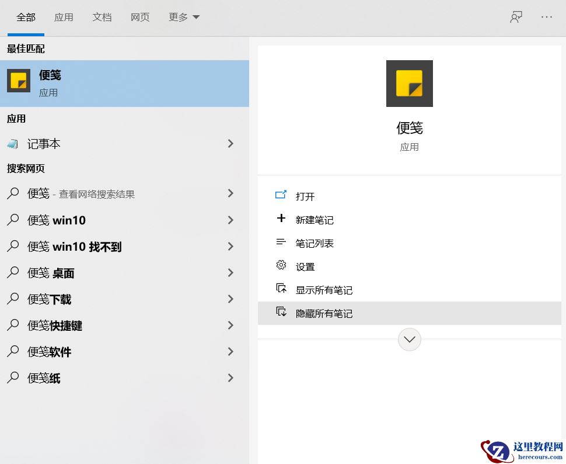
Task: Open the account sign-in icon
Action: coord(516,17)
